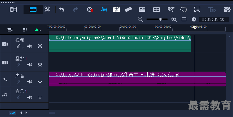The height and width of the screenshot is (117, 233).
Task: Switch to Storyboard view
Action: pos(13,9)
